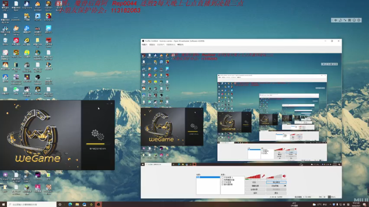Open the last OBS Help menu item
This screenshot has height=207, width=369.
click(x=180, y=45)
